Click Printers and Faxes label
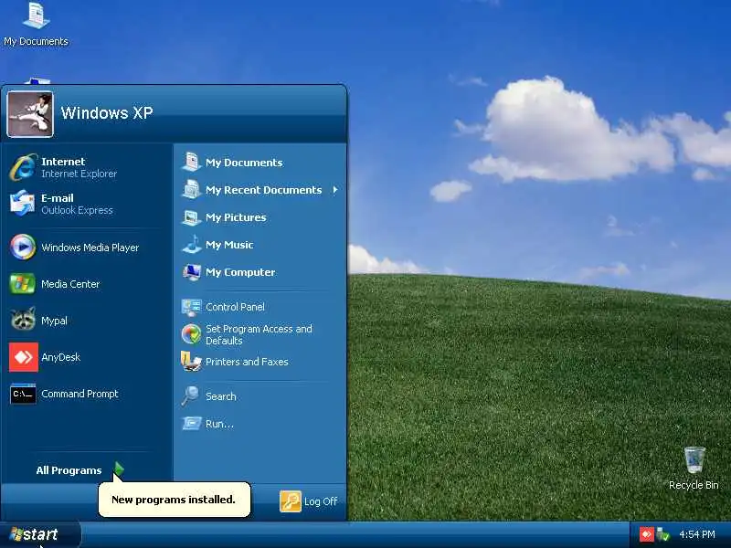Viewport: 731px width, 548px height. [247, 362]
